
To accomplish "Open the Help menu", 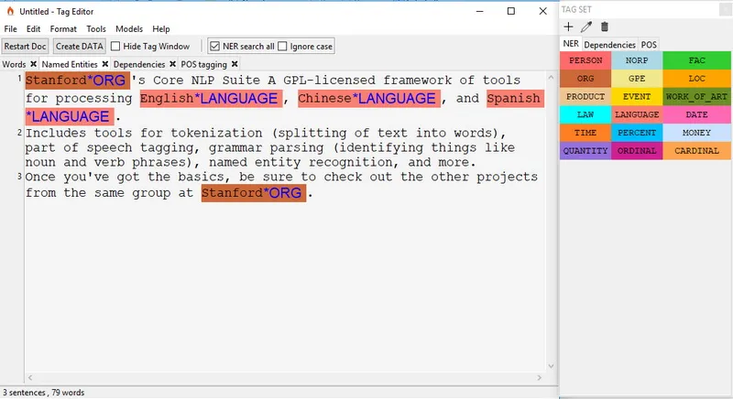I will tap(161, 29).
